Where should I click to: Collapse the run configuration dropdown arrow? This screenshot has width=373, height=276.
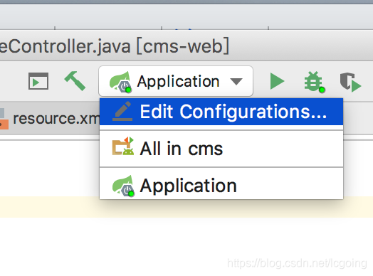236,82
